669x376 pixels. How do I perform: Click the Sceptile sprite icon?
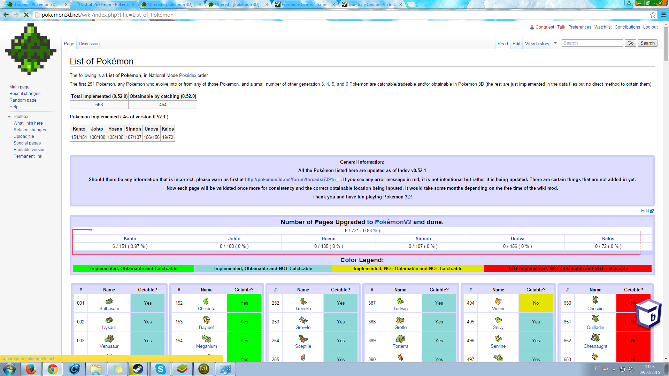point(303,338)
